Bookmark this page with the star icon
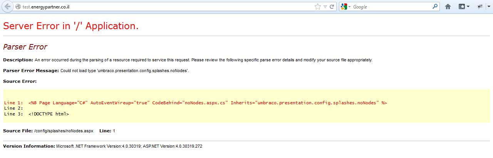 coord(317,7)
